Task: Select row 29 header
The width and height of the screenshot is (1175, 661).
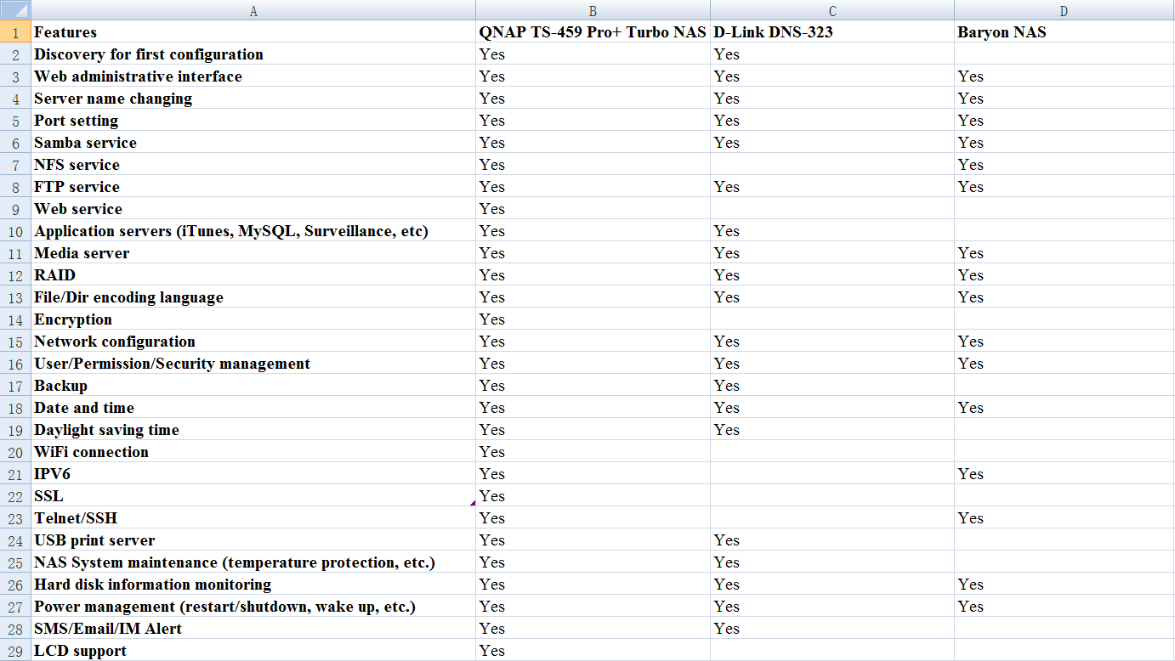Action: [15, 651]
